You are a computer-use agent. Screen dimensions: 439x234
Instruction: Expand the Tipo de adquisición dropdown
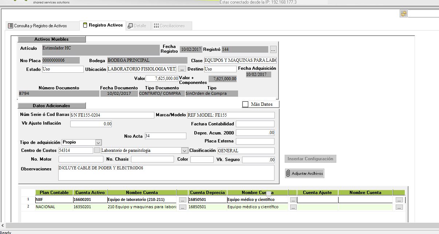tap(98, 142)
